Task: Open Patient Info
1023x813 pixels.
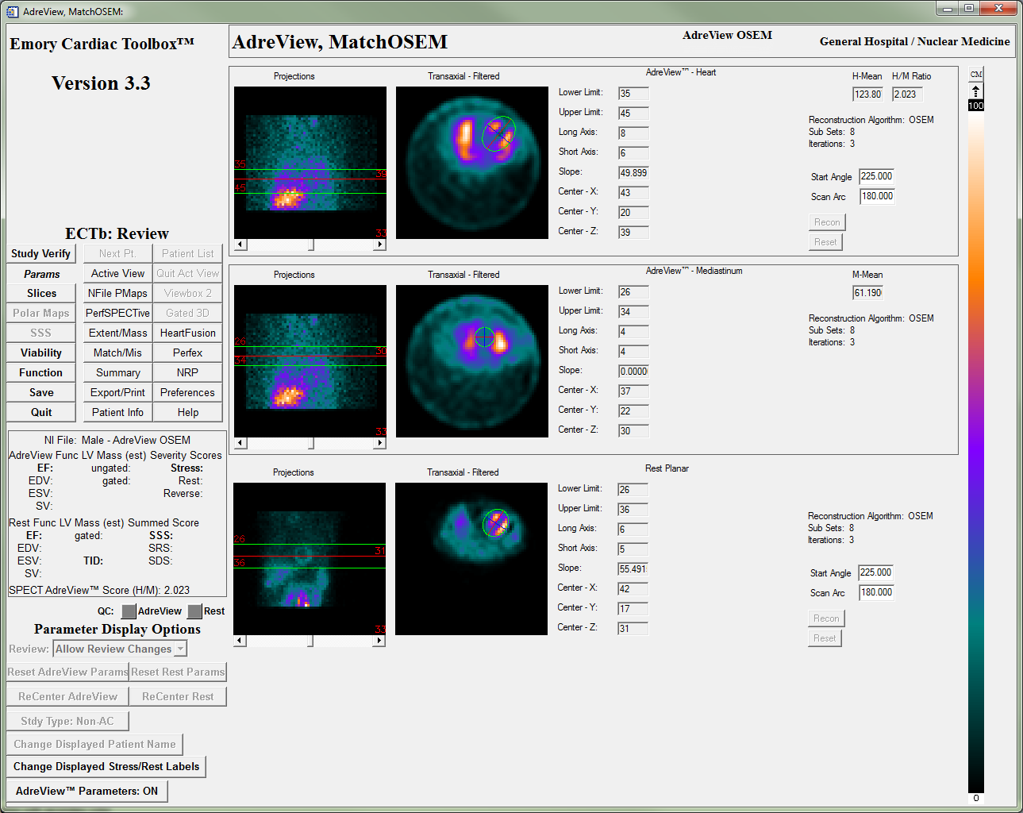Action: point(117,412)
